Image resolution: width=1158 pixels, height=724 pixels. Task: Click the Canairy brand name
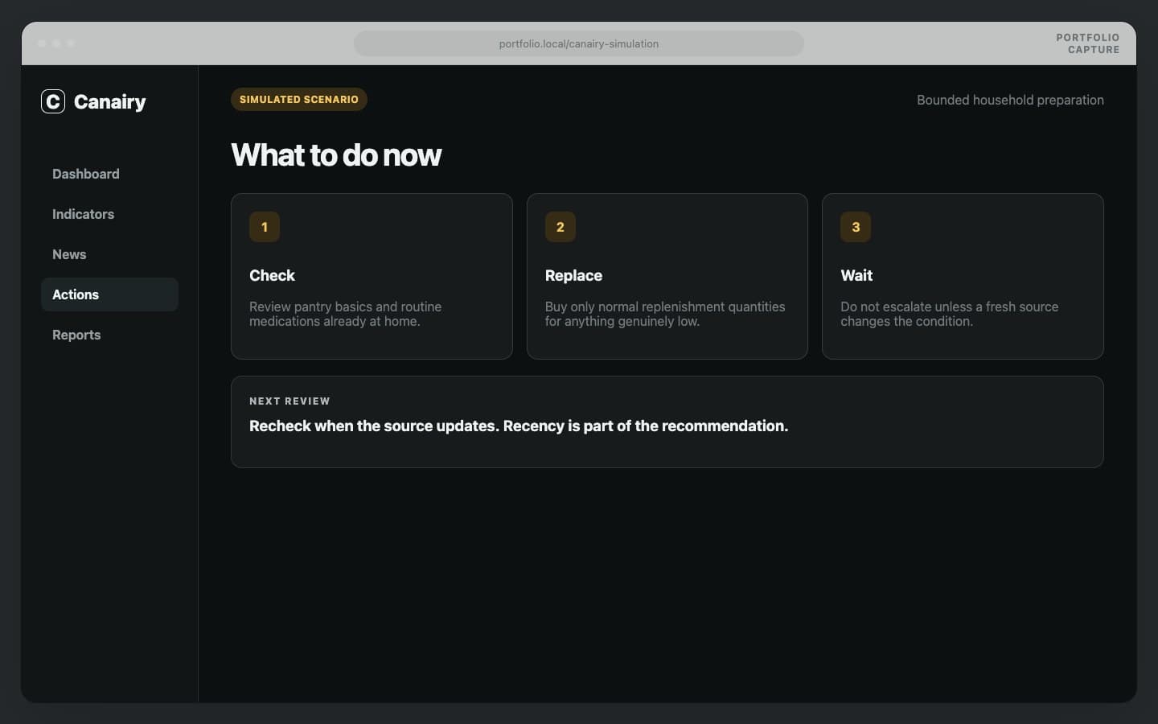(110, 101)
